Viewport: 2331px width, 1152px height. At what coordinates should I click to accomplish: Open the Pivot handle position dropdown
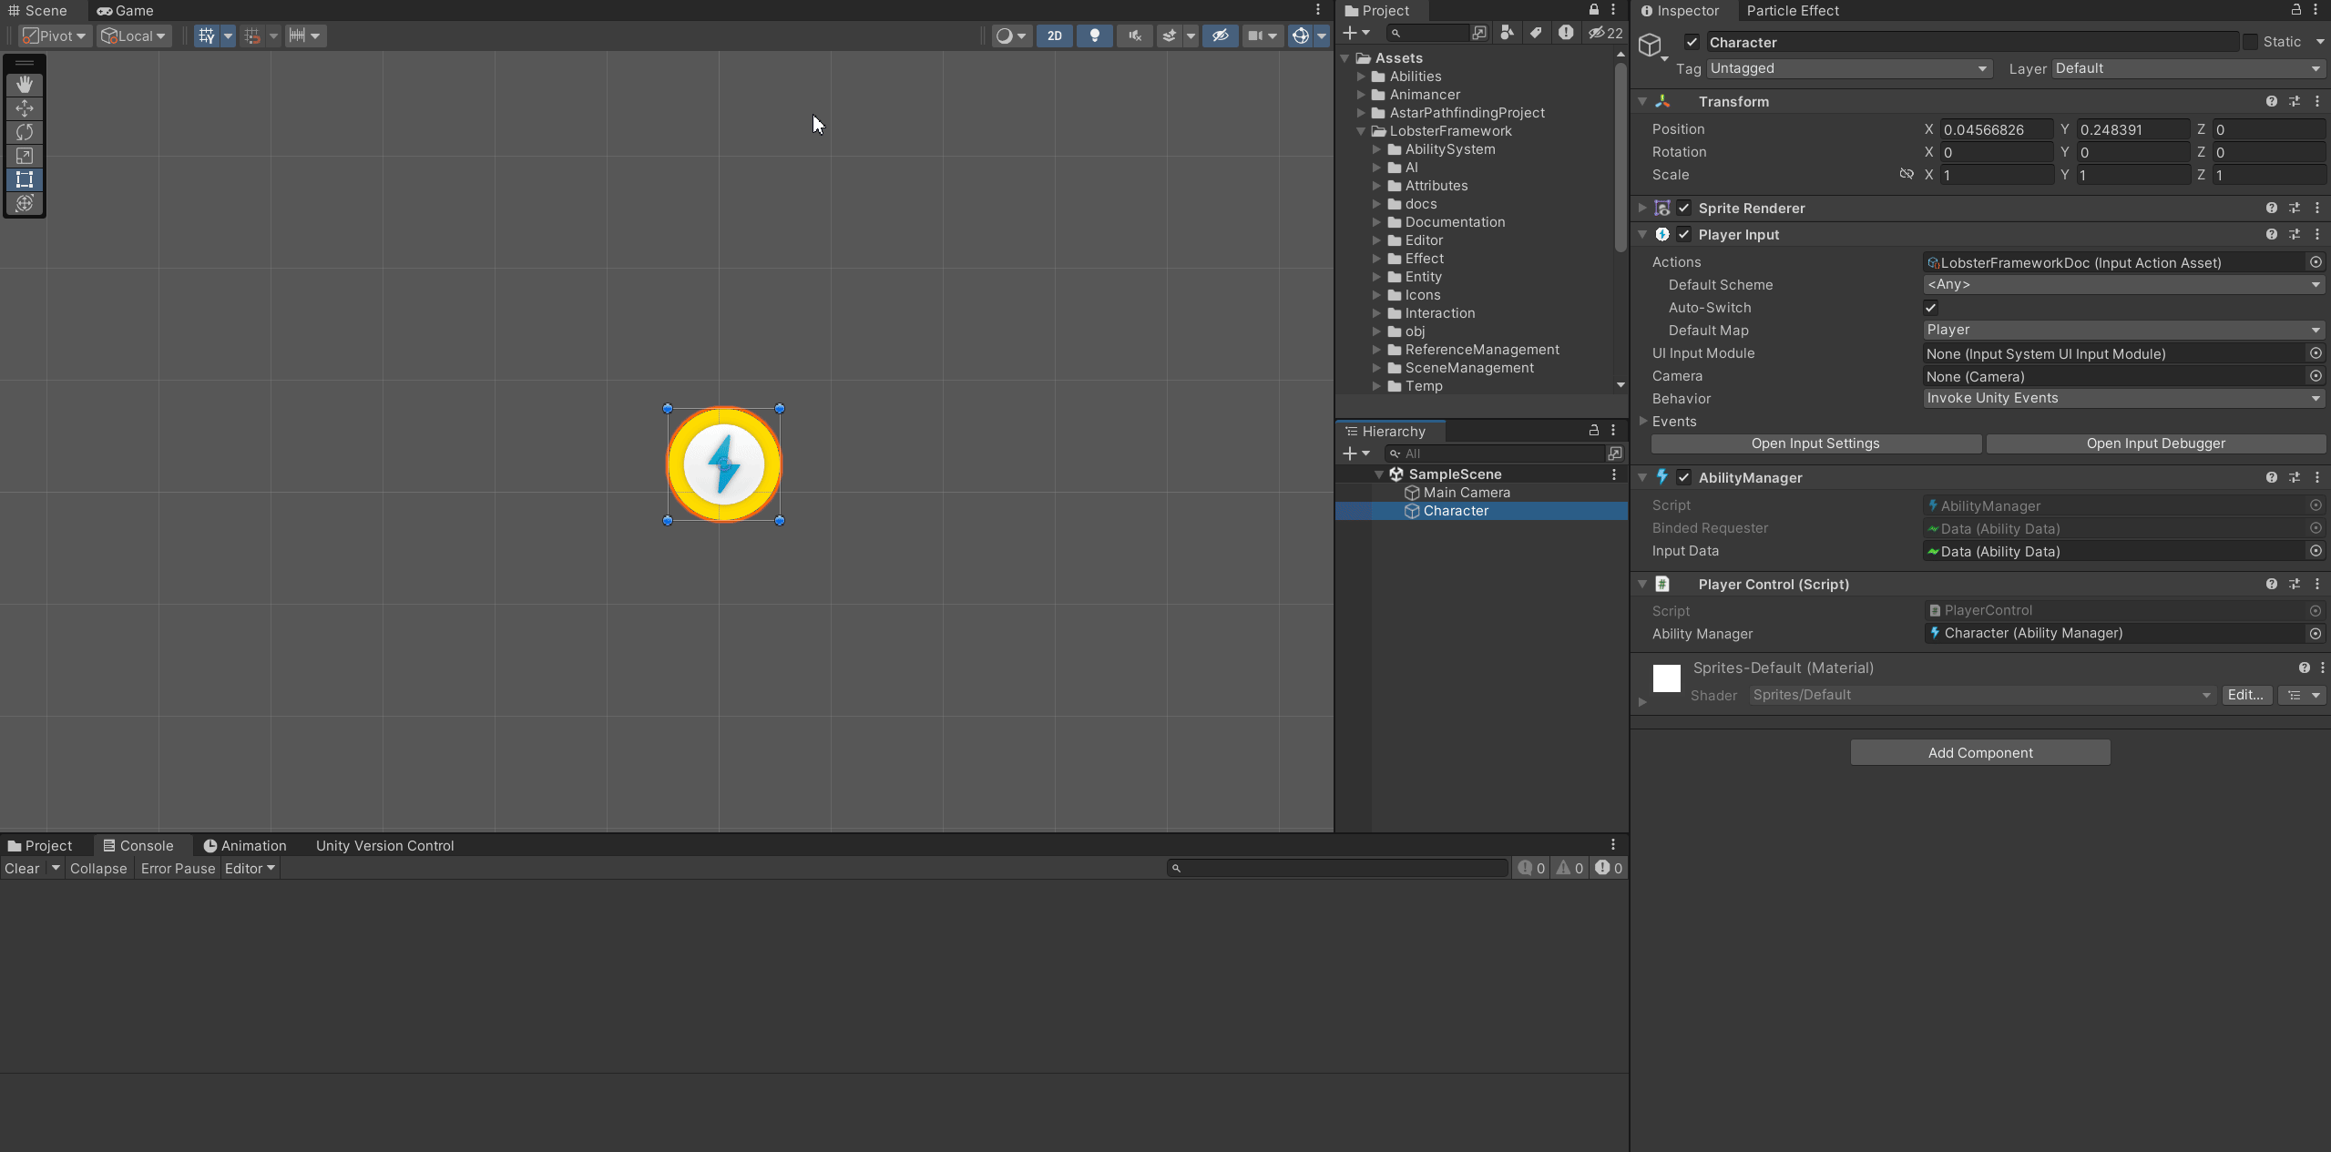point(55,36)
